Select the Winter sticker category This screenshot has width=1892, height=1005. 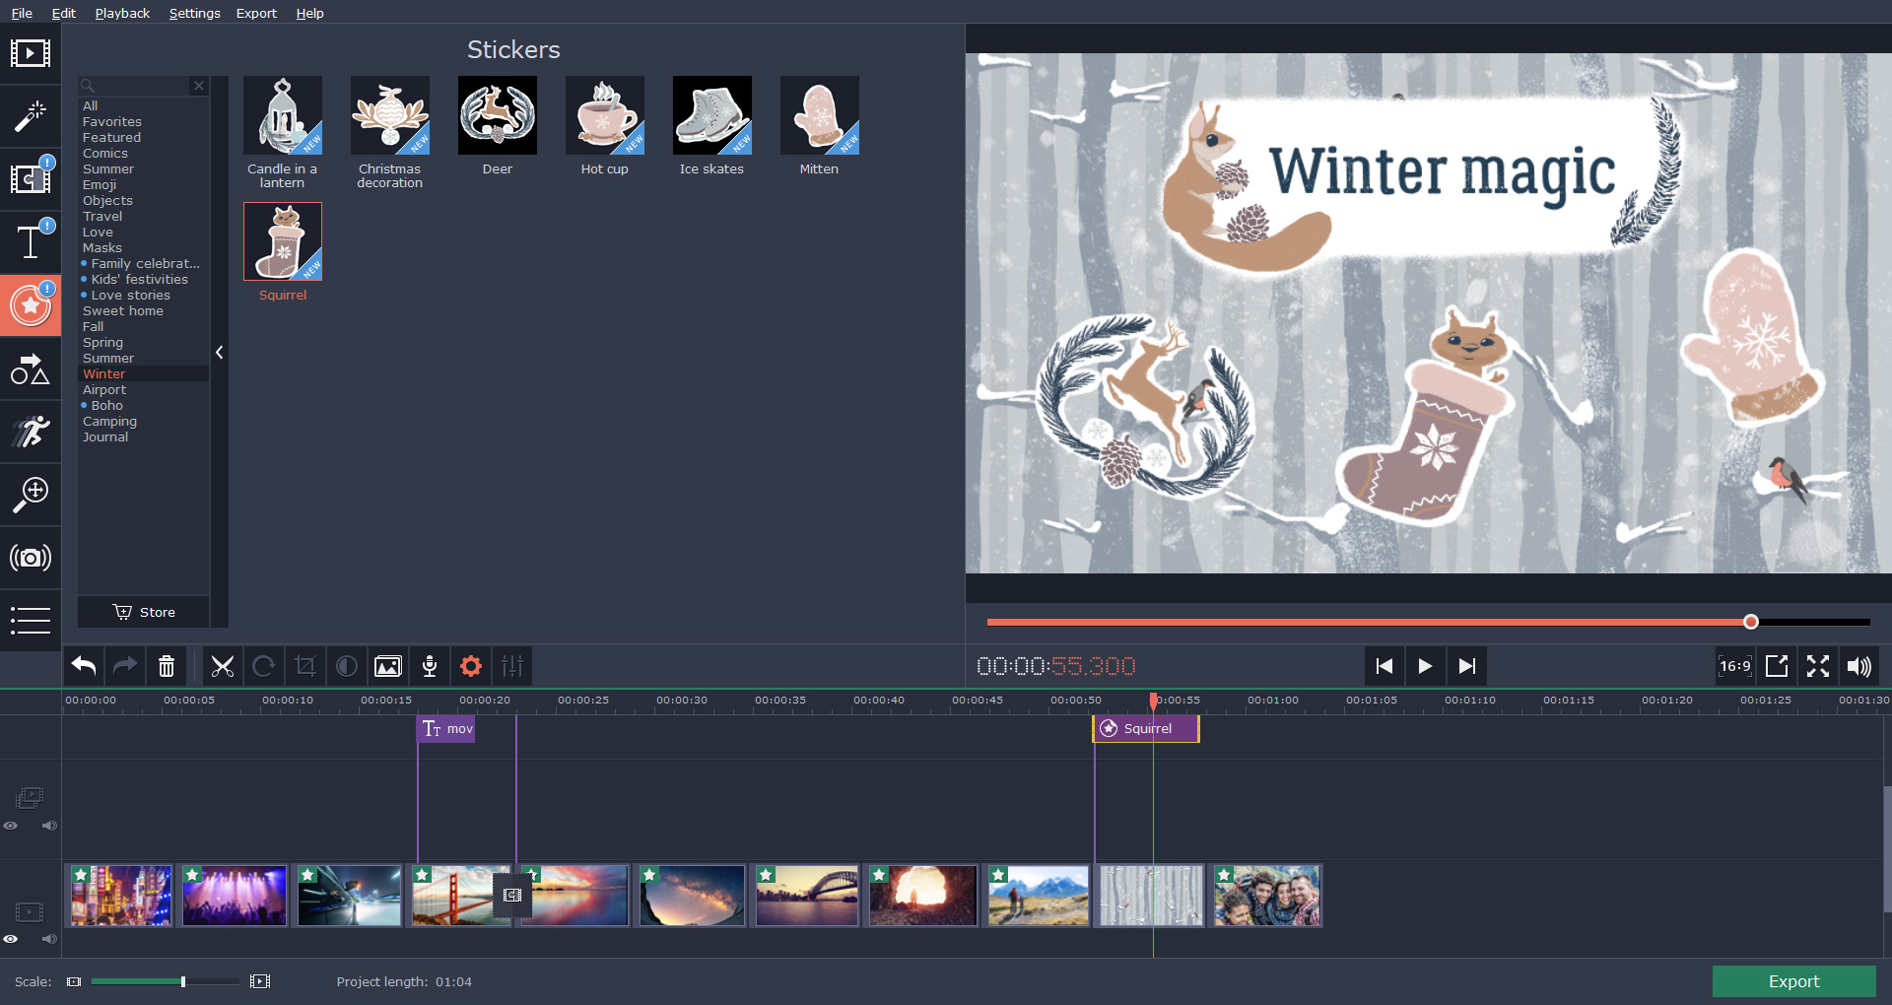click(103, 373)
